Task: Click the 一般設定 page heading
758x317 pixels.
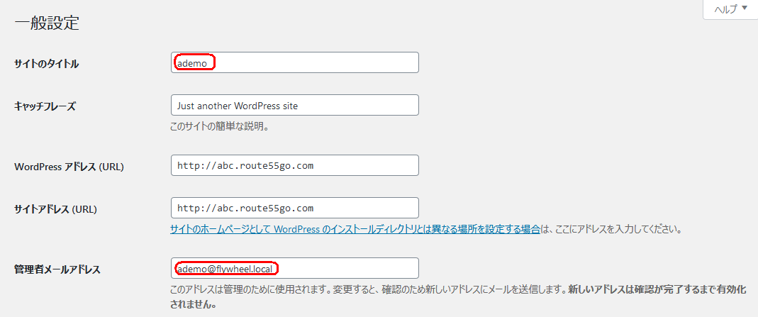Action: [47, 23]
